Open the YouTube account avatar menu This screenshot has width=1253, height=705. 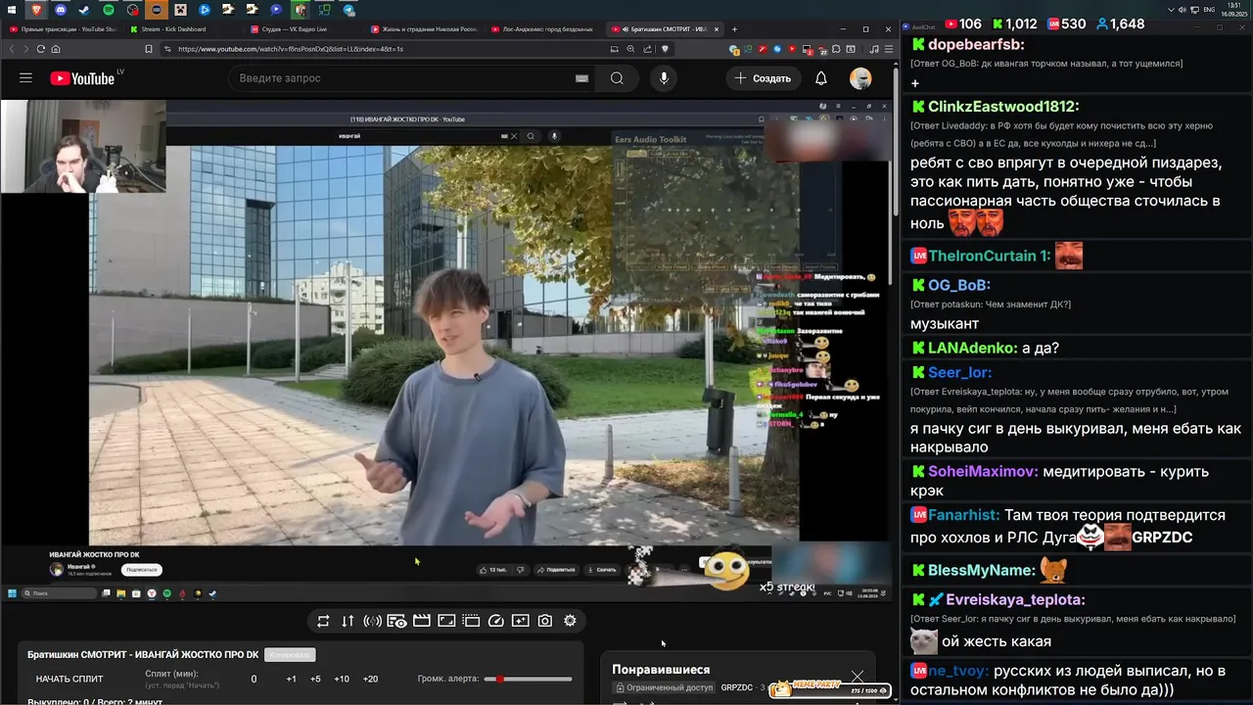point(860,78)
